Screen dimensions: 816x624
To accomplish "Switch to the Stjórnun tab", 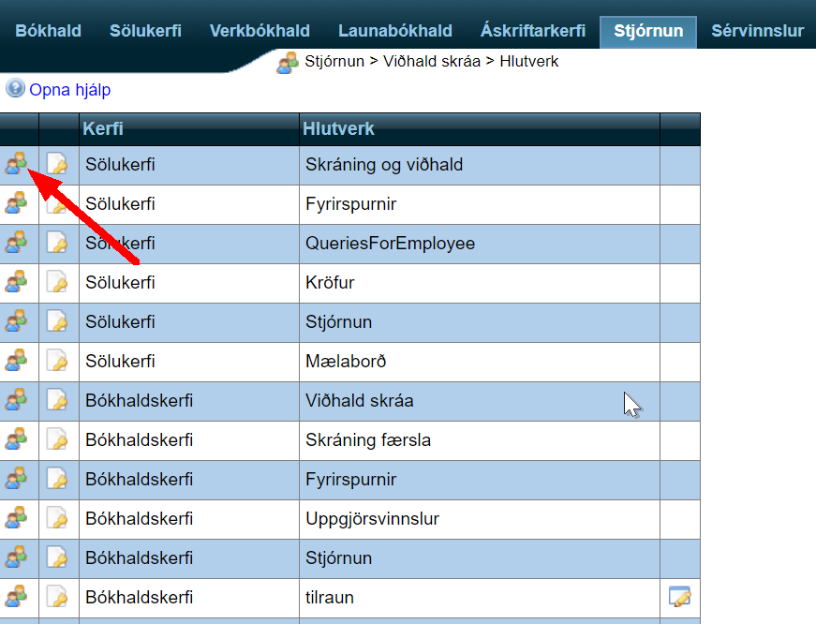I will (647, 30).
